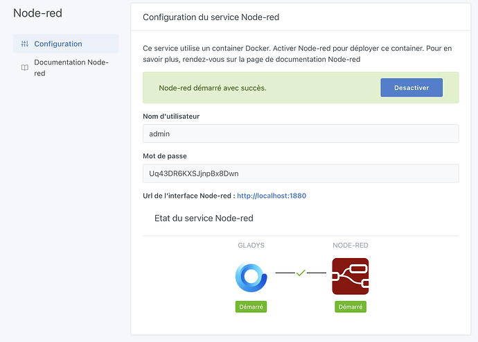
Task: Click the red Node-red logo icon
Action: click(350, 276)
